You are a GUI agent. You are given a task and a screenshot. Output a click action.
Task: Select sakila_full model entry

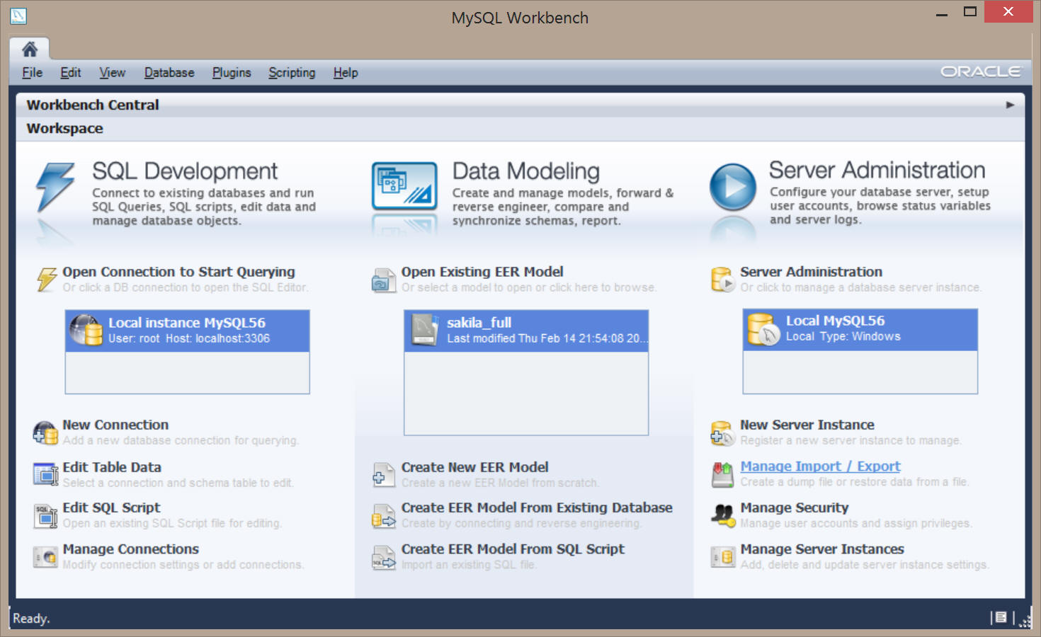(x=526, y=331)
